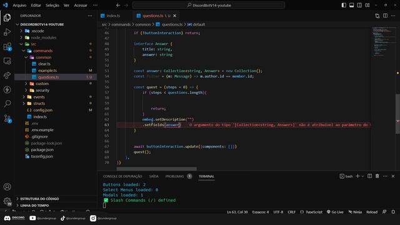Collapse DISCORDBOTV14-YOUTUBE root folder

(x=17, y=24)
